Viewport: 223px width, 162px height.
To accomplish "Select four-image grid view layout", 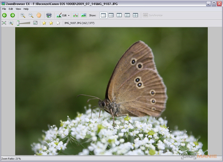I will (136, 15).
